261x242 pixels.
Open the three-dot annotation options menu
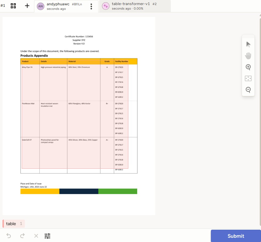pyautogui.click(x=91, y=6)
